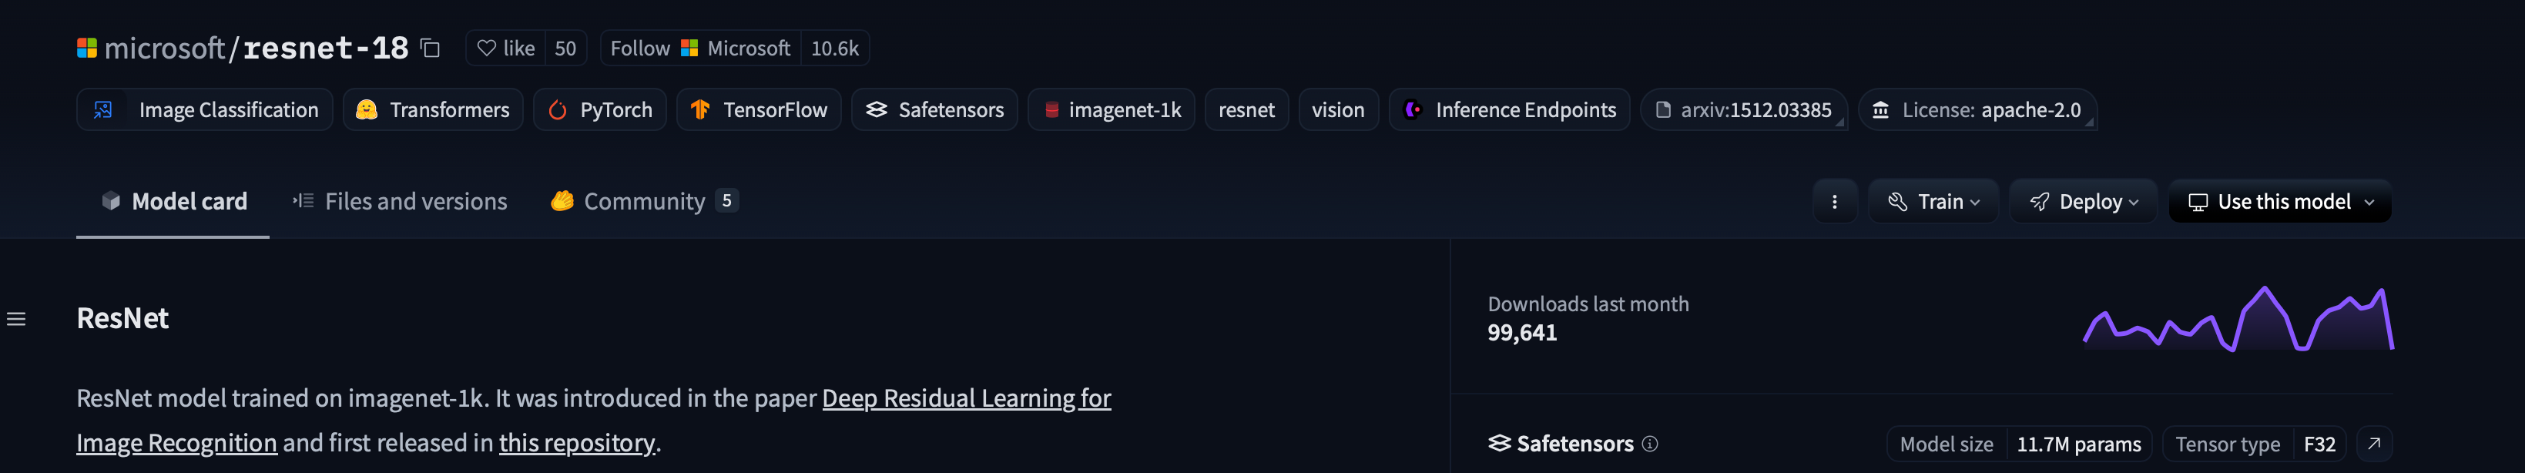Open the Safetensors viewer arrow icon
2525x473 pixels.
(x=2373, y=444)
